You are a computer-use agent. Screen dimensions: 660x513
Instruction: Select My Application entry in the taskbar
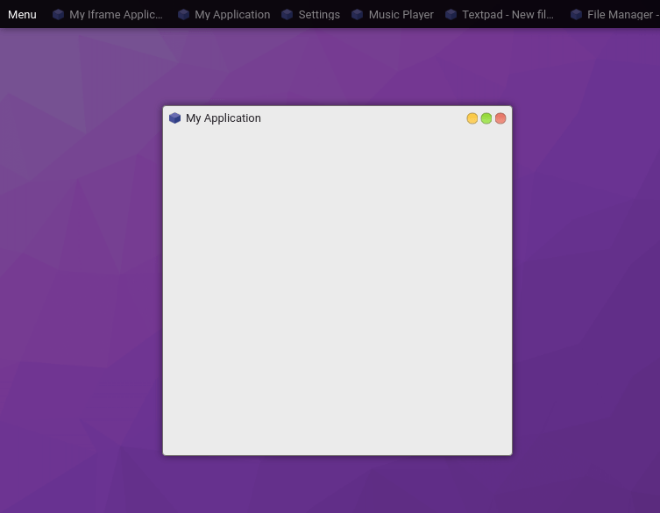[x=224, y=14]
